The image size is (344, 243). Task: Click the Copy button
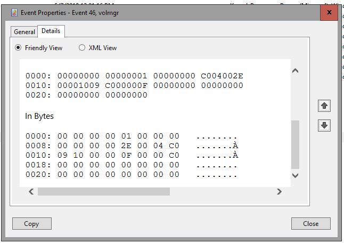pos(32,224)
